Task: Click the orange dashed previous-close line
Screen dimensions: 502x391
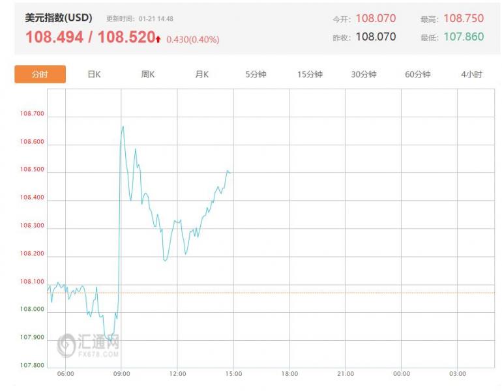Action: (x=326, y=293)
